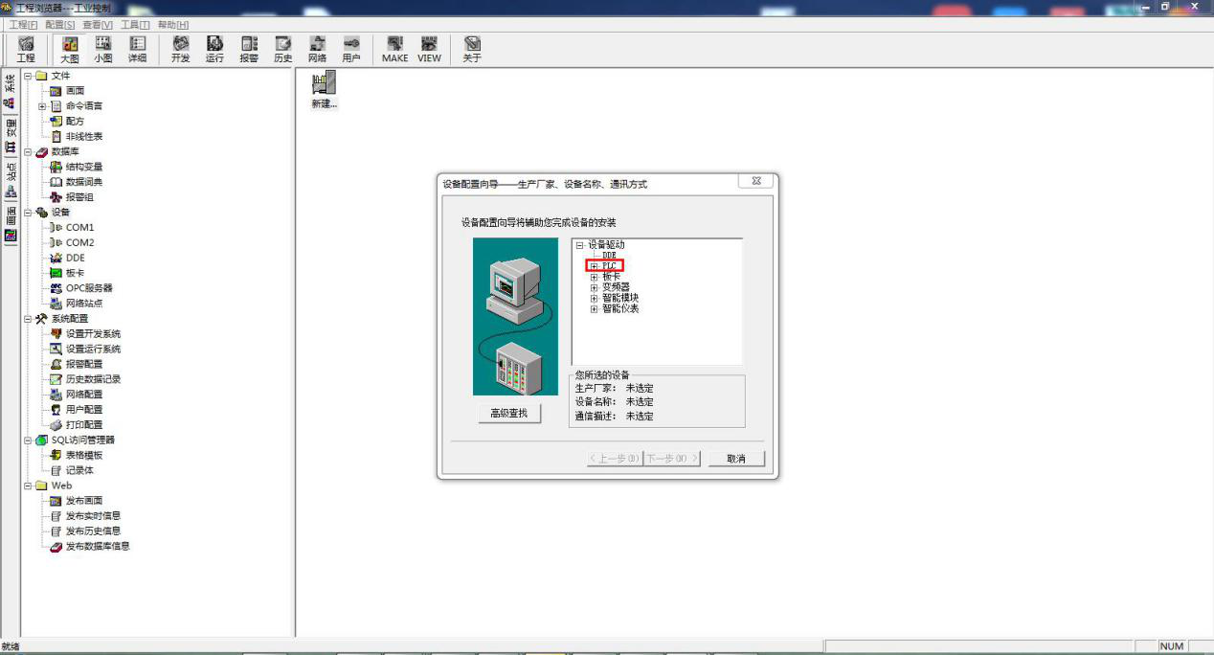Screen dimensions: 1214x655
Task: Select COM1 under 设备
Action: [79, 227]
